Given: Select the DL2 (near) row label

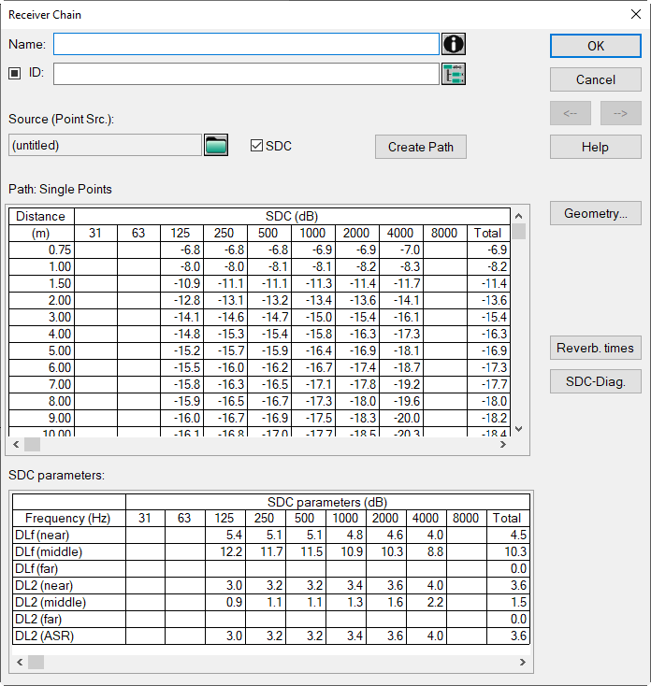Looking at the screenshot, I should [69, 586].
